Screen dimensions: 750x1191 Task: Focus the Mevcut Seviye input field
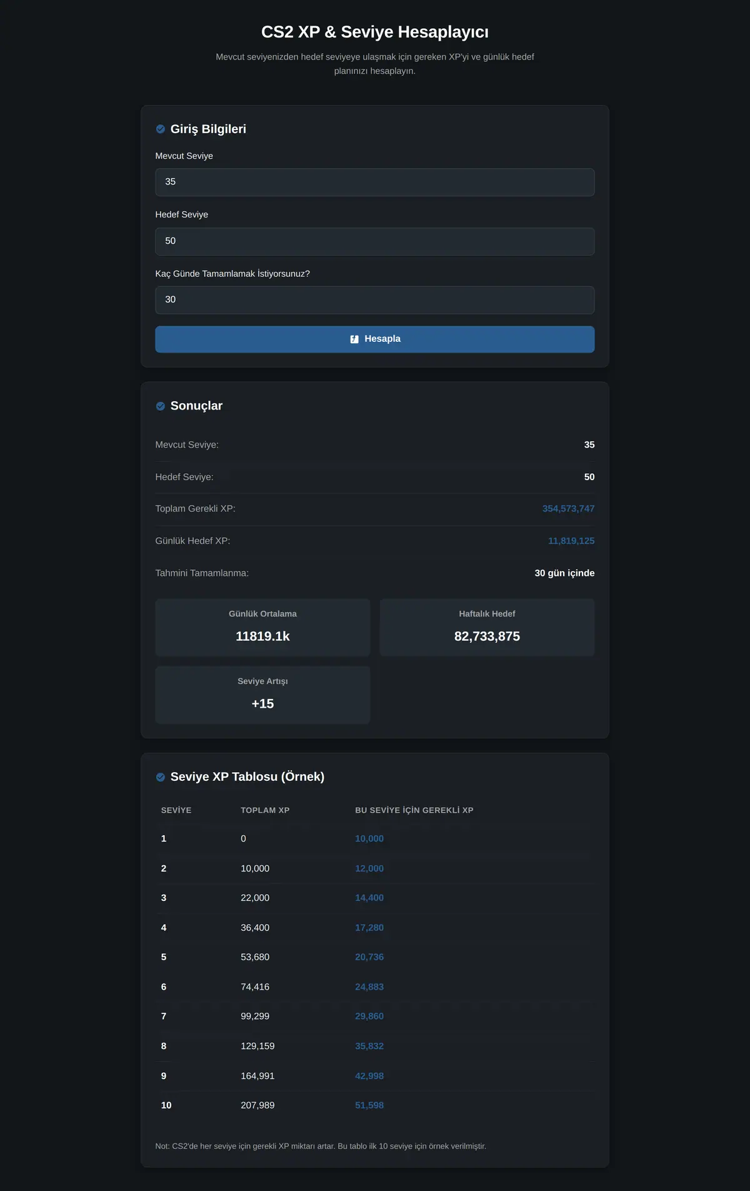(375, 182)
